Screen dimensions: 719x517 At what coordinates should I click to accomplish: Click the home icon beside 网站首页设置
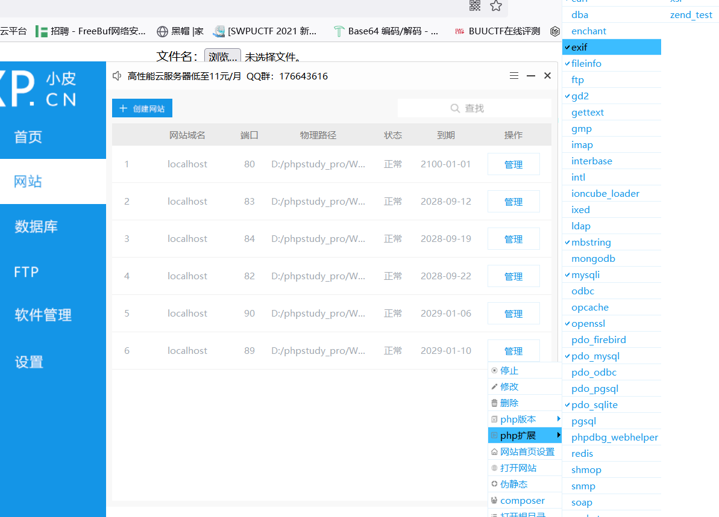pyautogui.click(x=494, y=452)
